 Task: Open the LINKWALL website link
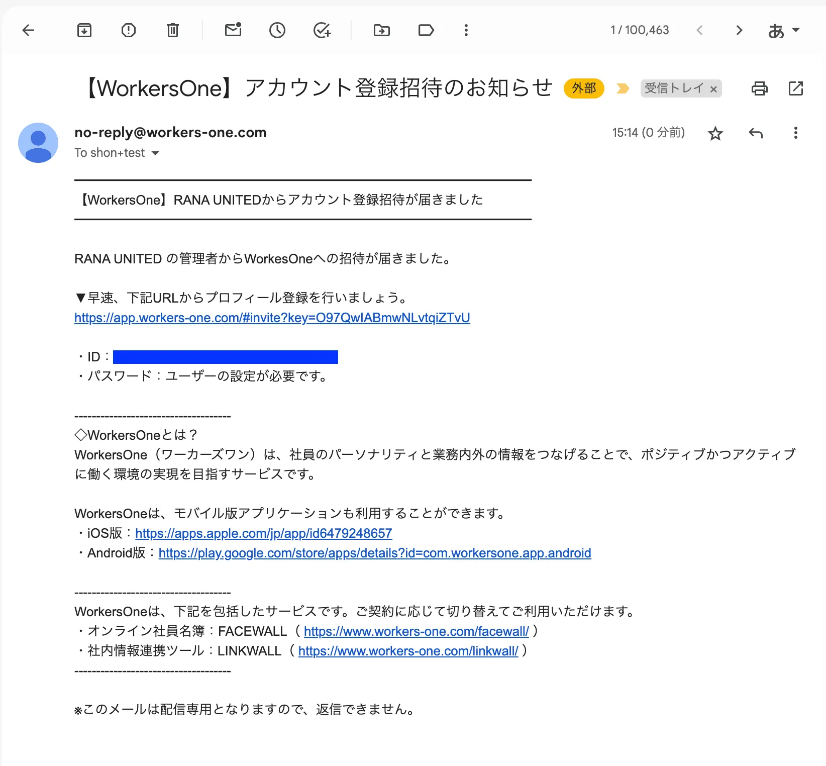(408, 651)
